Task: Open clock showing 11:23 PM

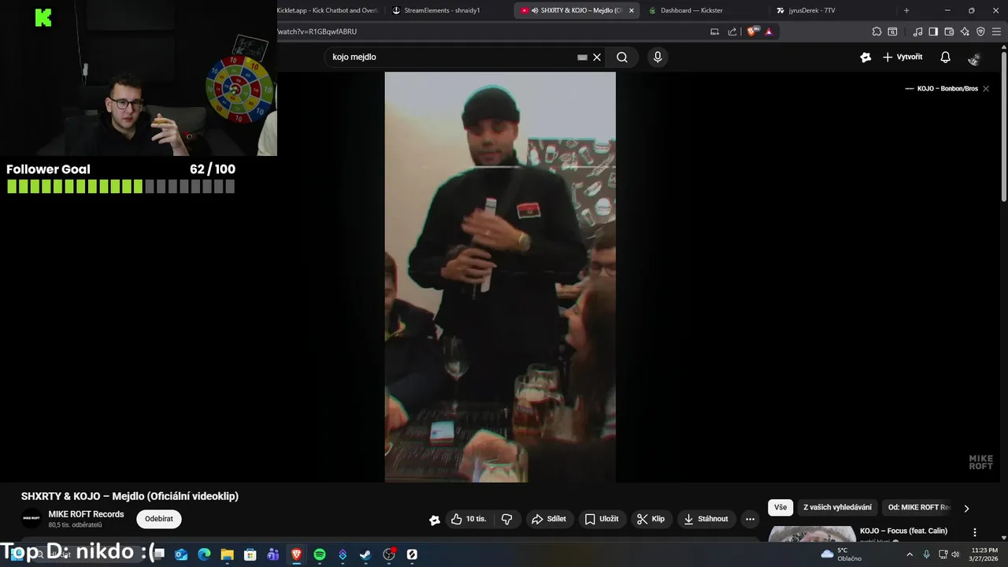Action: tap(984, 554)
